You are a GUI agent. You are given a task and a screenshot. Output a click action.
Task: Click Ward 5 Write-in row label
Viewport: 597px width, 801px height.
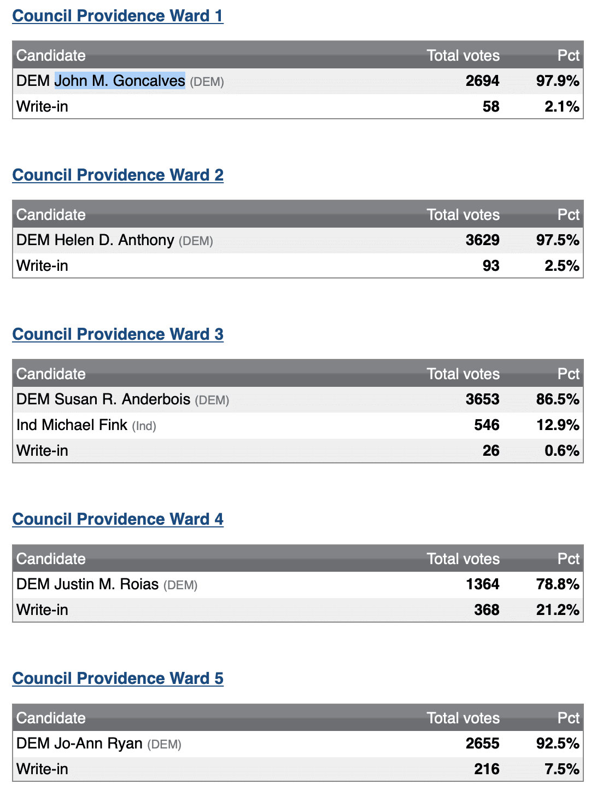click(x=42, y=769)
